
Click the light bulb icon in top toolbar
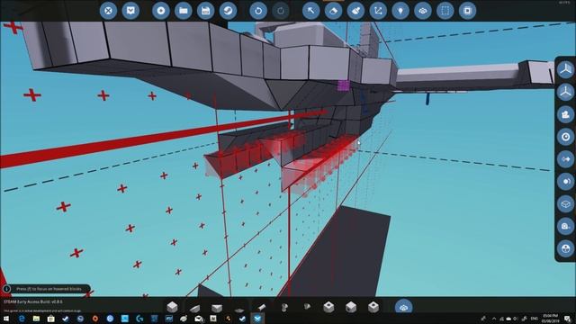[x=400, y=11]
